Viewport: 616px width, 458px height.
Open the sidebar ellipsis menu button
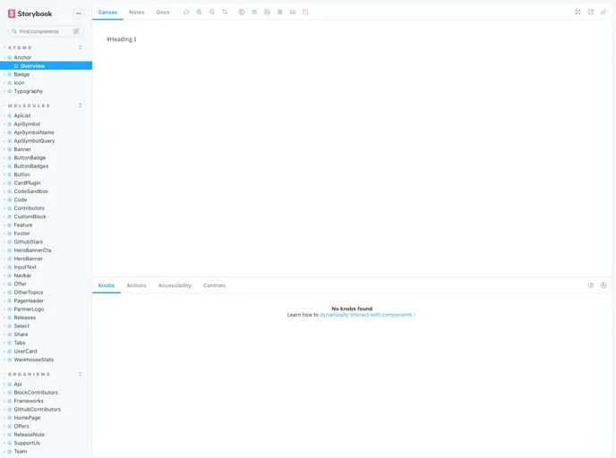[x=79, y=13]
